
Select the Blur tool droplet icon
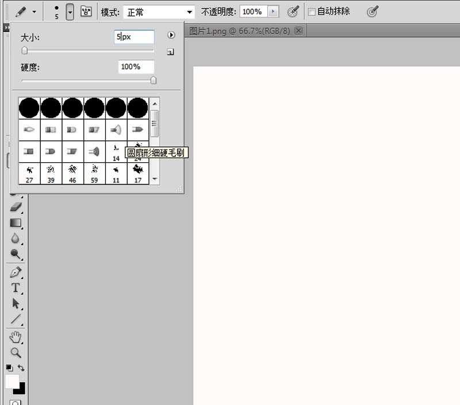coord(16,238)
